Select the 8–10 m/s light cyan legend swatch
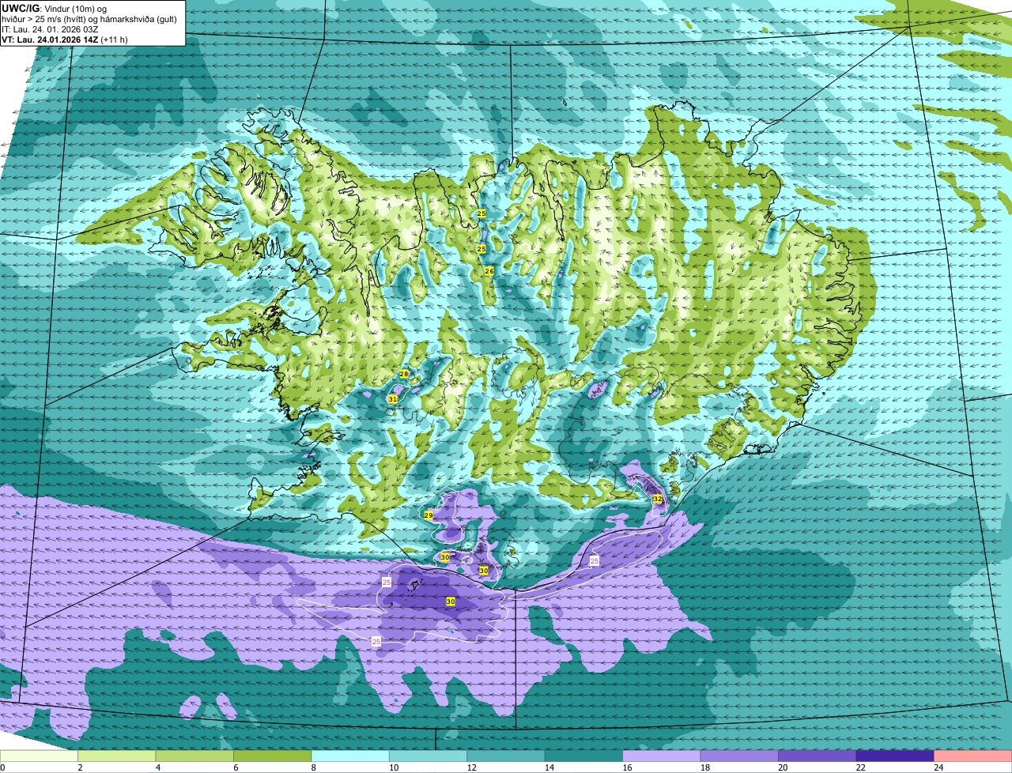1012x773 pixels. pos(351,756)
